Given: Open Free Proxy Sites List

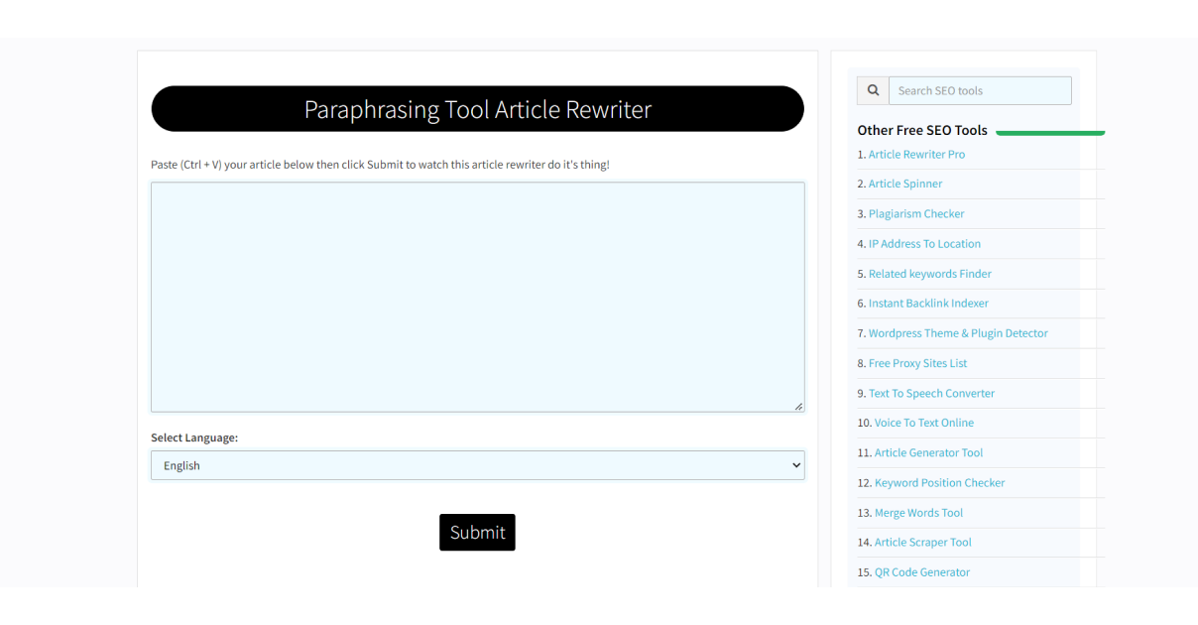Looking at the screenshot, I should 917,363.
